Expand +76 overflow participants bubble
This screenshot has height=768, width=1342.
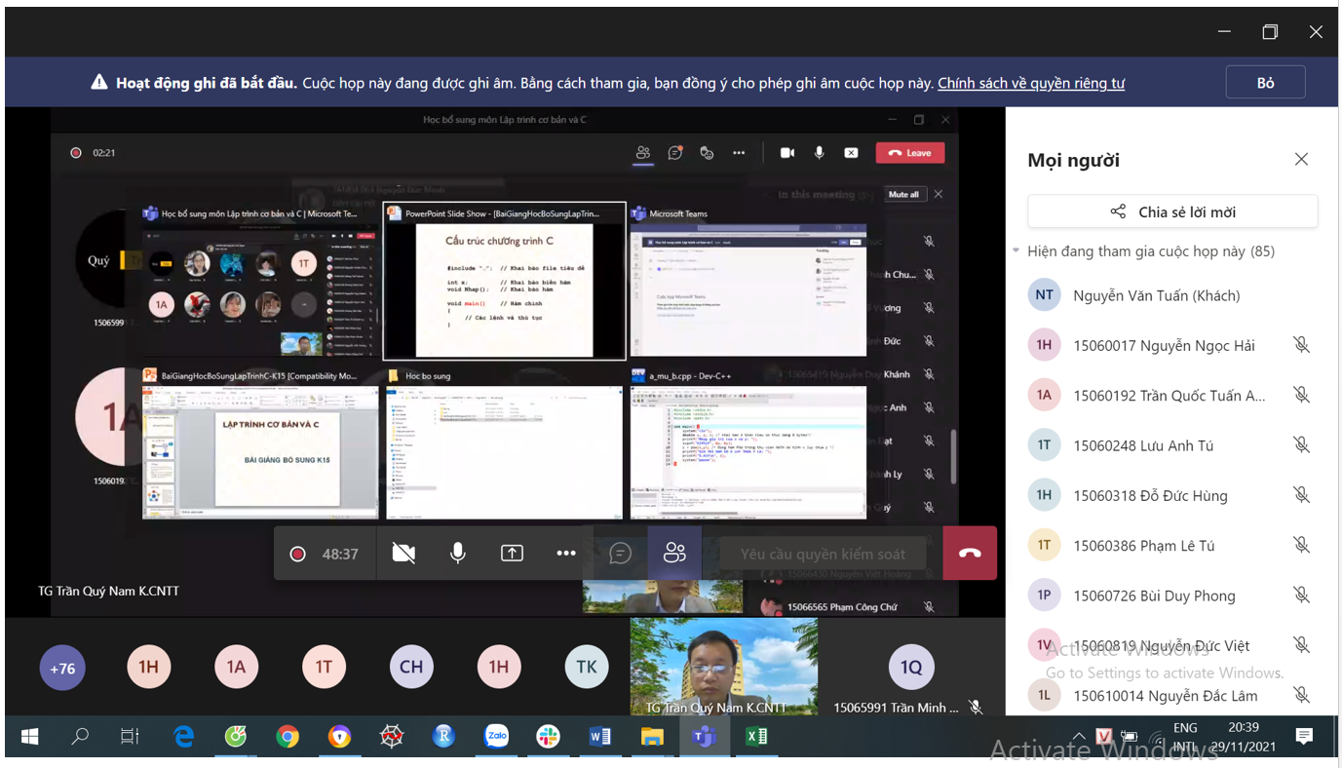(x=62, y=668)
